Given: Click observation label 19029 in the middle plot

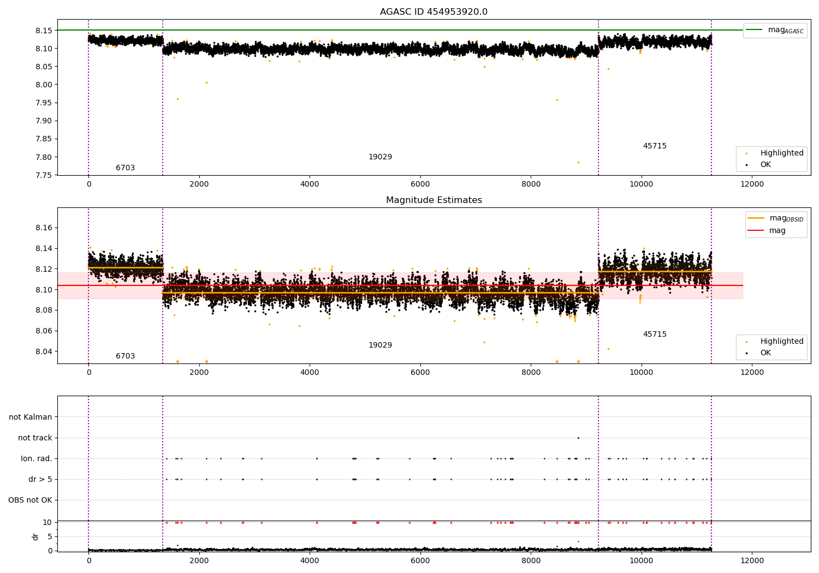Looking at the screenshot, I should [380, 345].
